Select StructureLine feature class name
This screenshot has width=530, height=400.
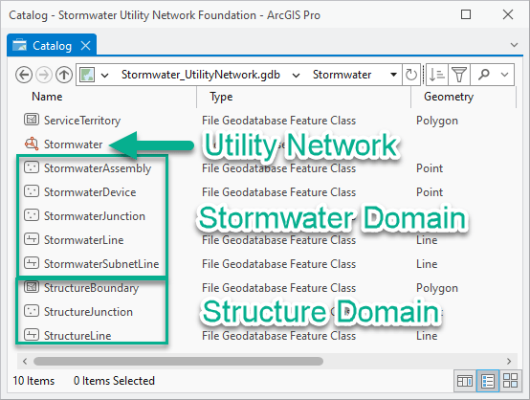(77, 336)
